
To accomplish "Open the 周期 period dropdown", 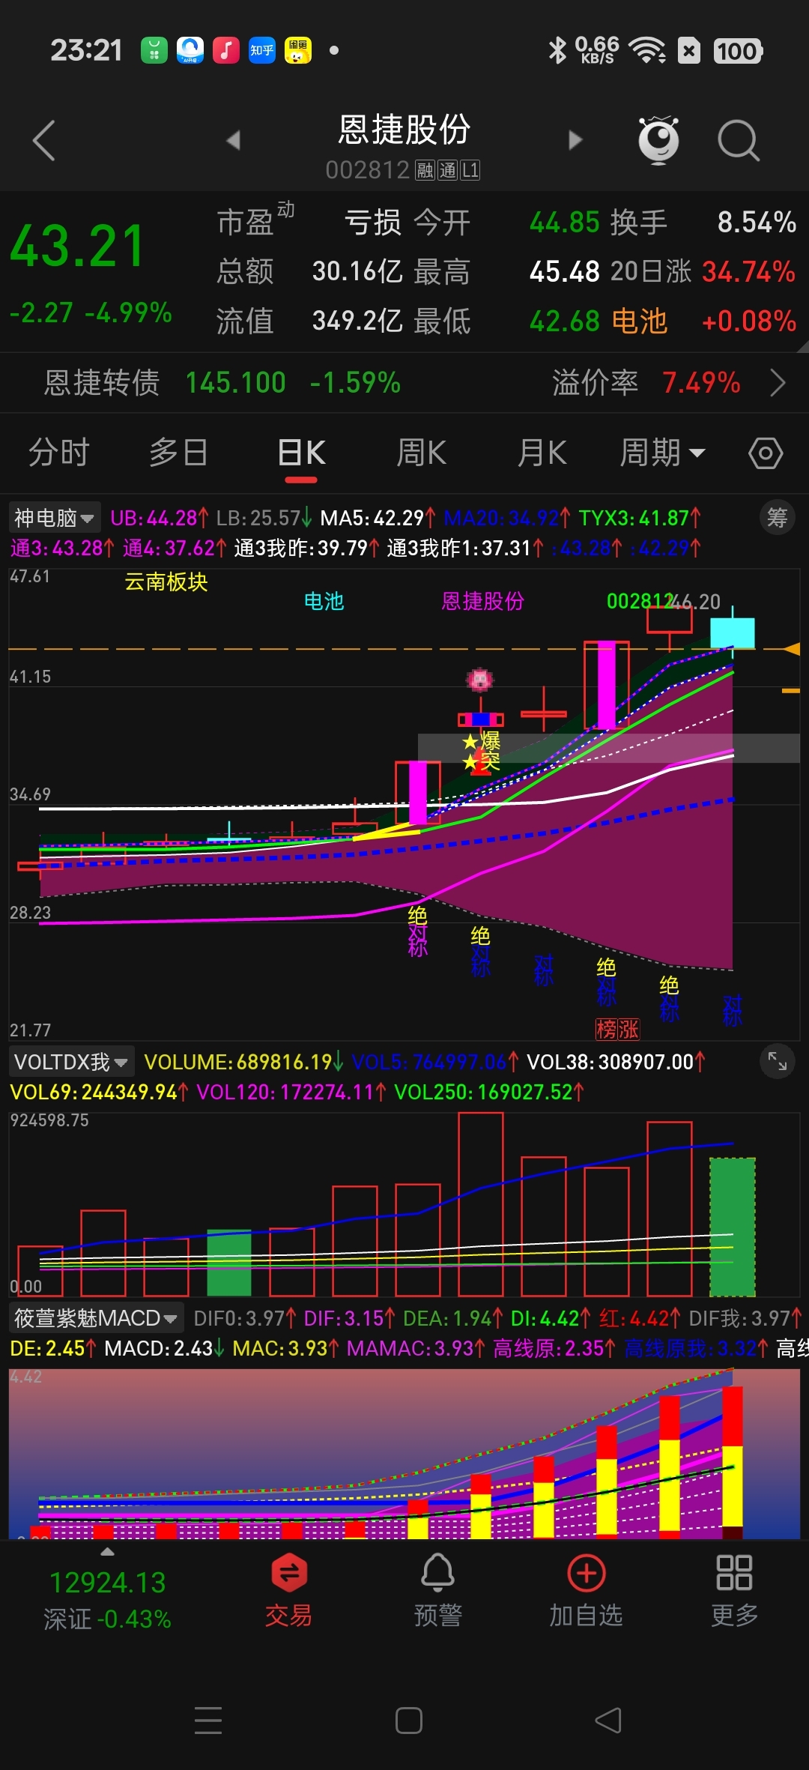I will click(662, 453).
